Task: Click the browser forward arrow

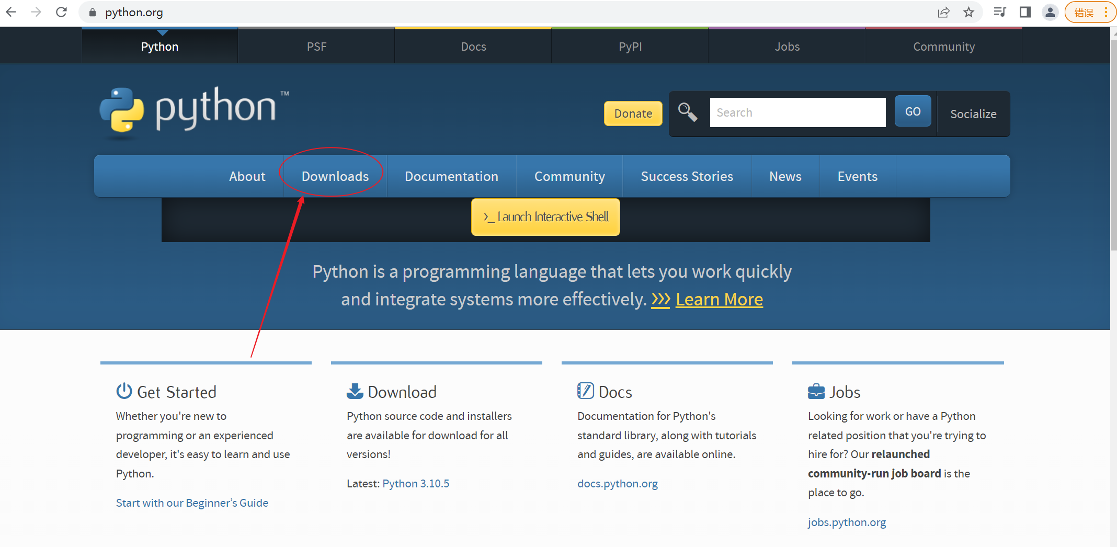Action: click(36, 12)
